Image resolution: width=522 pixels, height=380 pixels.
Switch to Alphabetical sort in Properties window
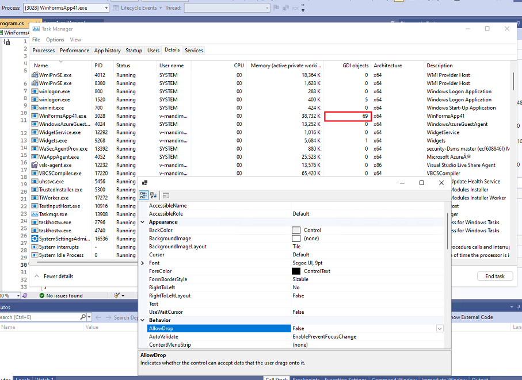pos(153,195)
